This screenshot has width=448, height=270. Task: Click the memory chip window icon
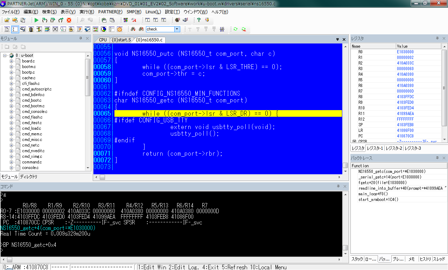pyautogui.click(x=31, y=29)
